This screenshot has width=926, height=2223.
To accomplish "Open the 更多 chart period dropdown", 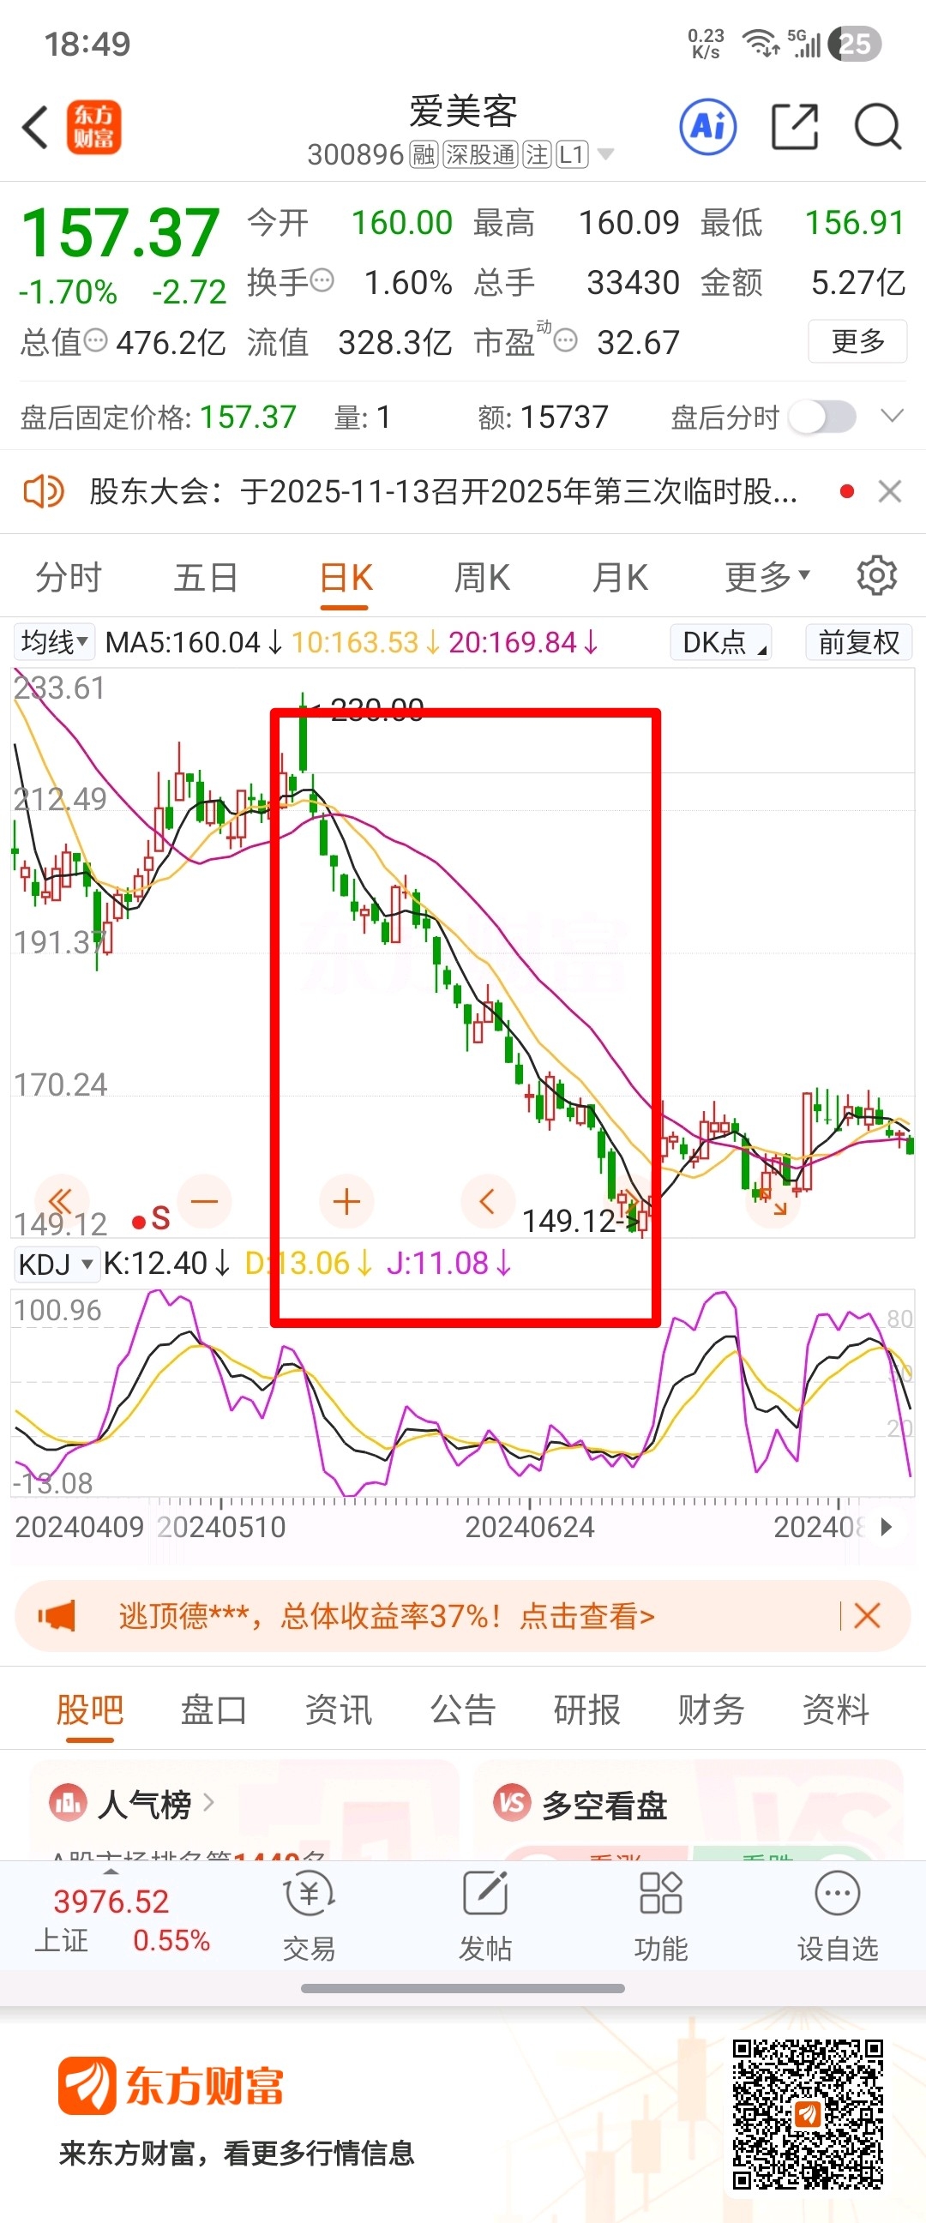I will (767, 576).
